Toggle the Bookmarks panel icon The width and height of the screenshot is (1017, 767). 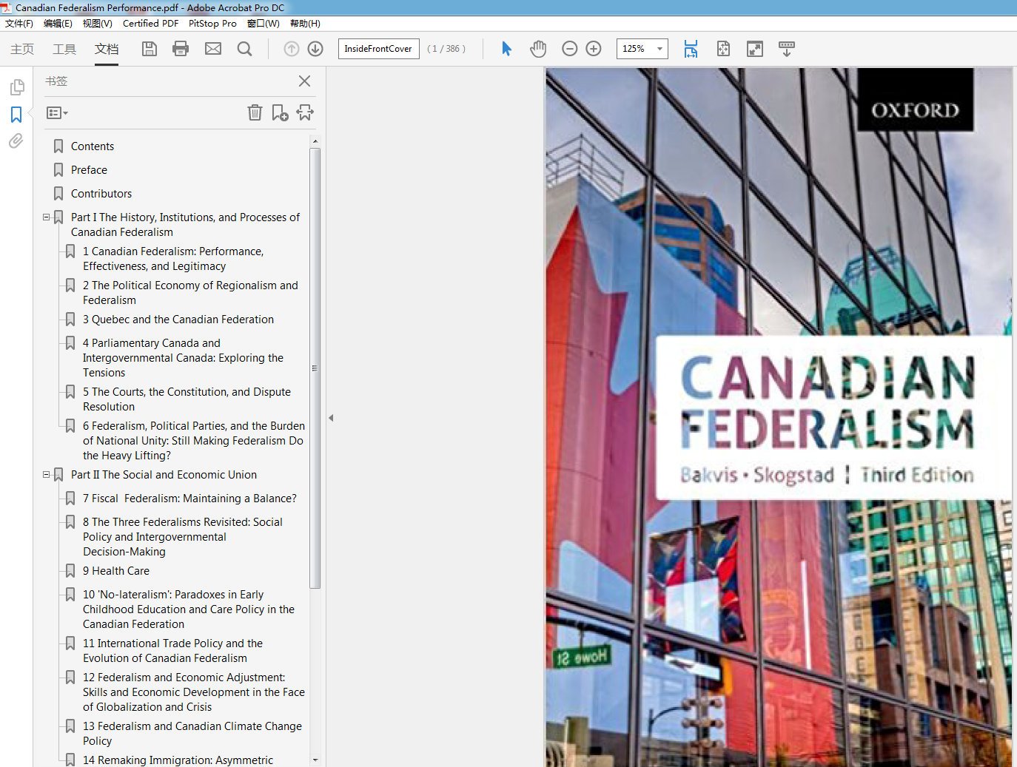pos(16,115)
